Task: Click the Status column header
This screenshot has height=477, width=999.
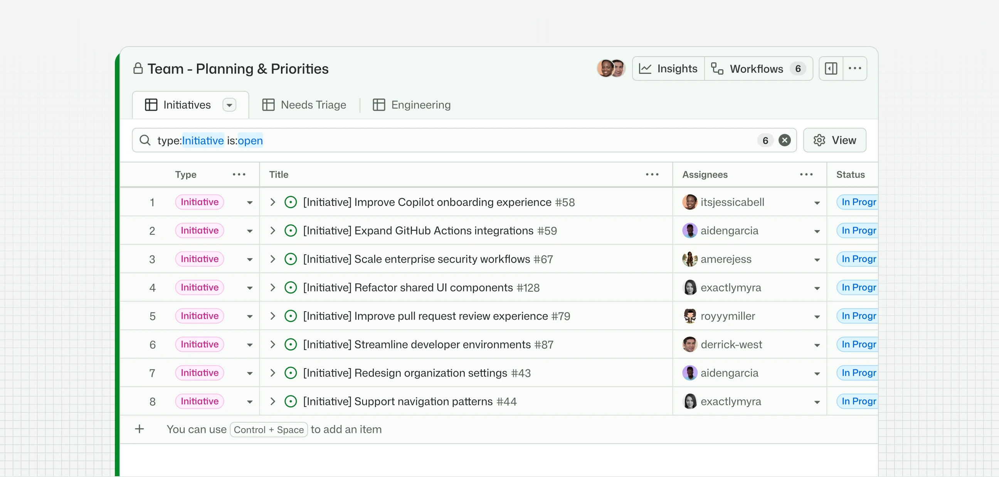Action: pyautogui.click(x=851, y=175)
